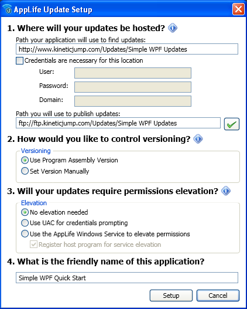Focus the update path http URL field

click(127, 49)
